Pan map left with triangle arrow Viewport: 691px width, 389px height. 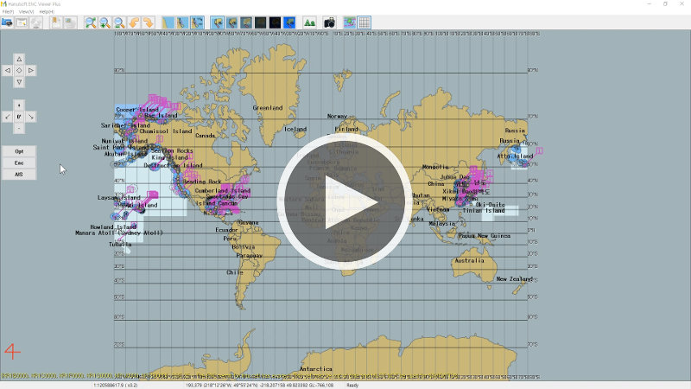(x=7, y=70)
